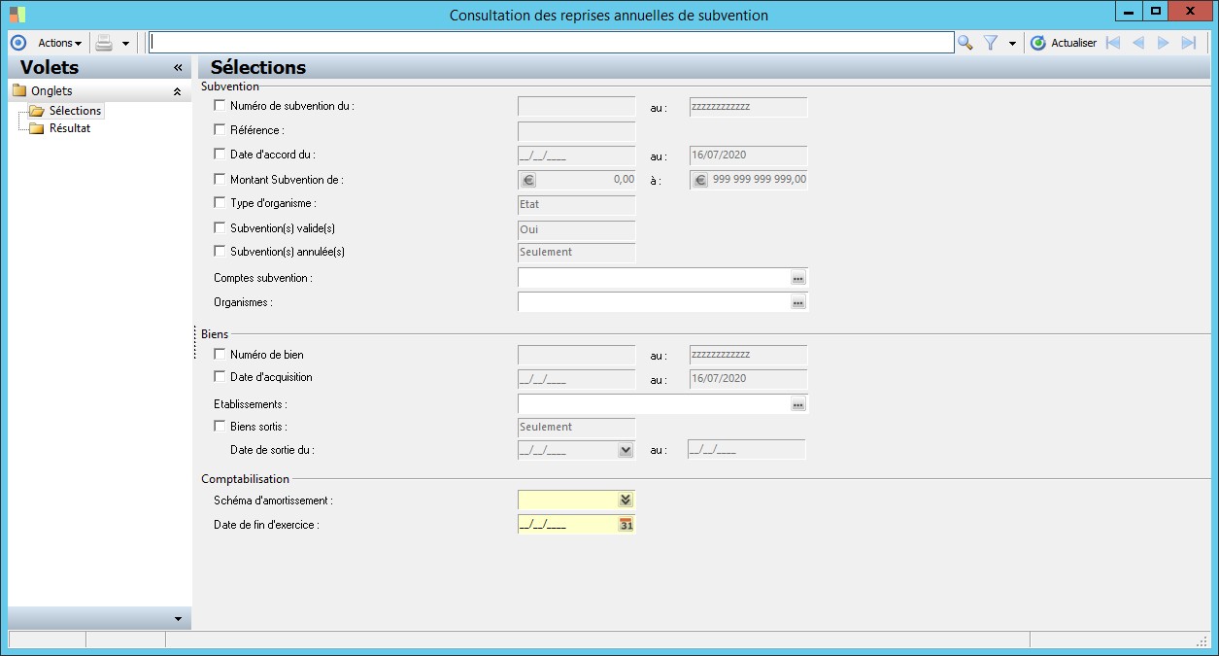Image resolution: width=1219 pixels, height=656 pixels.
Task: Click the magnifying glass search icon
Action: point(965,43)
